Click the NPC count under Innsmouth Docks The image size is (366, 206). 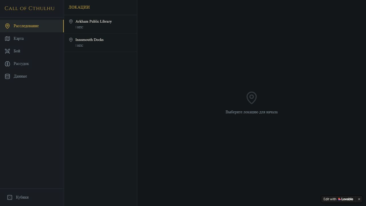(x=79, y=46)
